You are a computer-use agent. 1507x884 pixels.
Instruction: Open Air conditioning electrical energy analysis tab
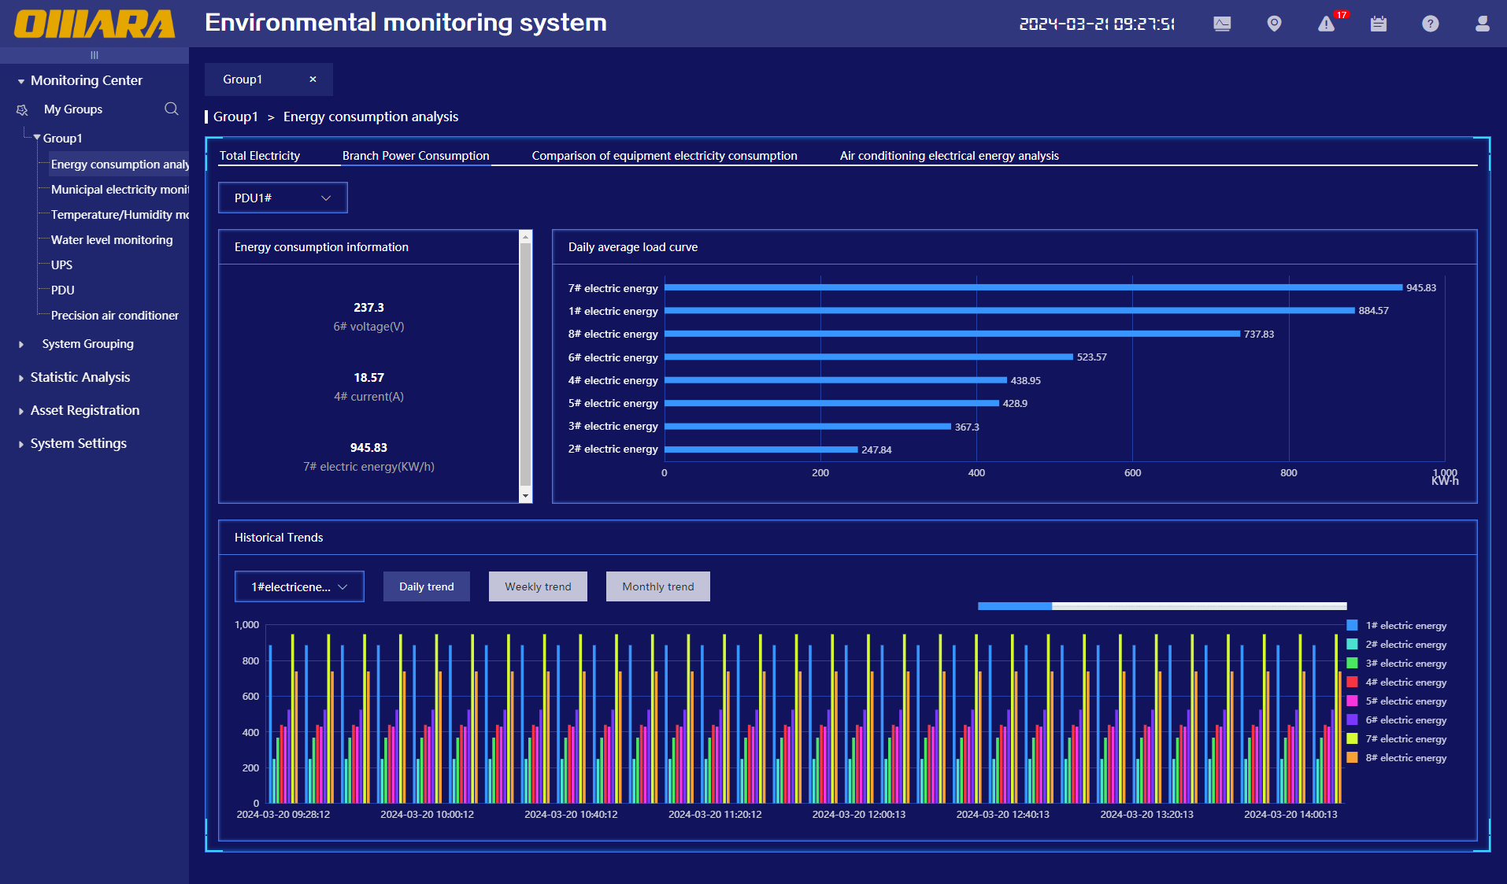pos(949,156)
